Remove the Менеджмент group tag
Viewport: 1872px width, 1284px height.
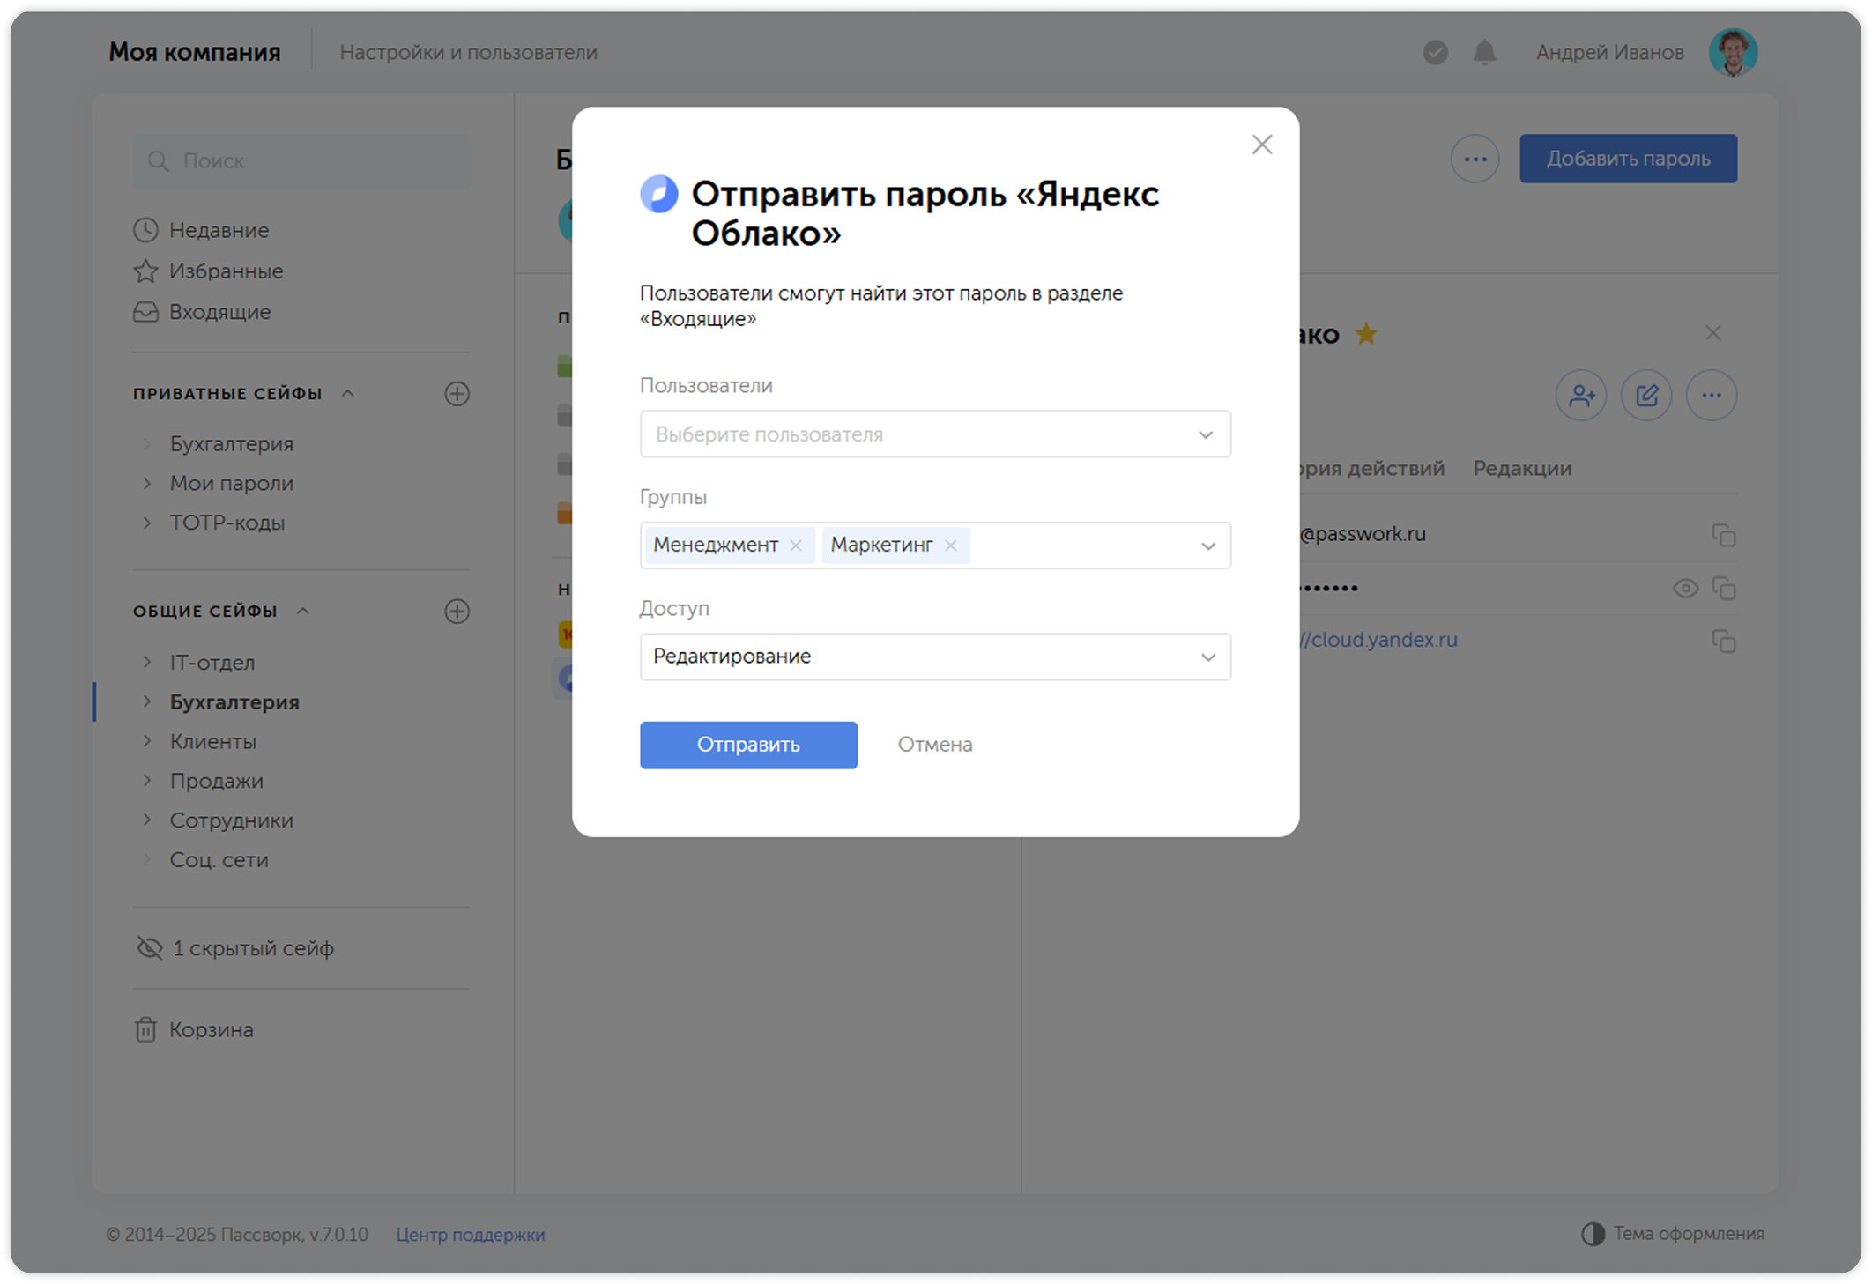796,546
